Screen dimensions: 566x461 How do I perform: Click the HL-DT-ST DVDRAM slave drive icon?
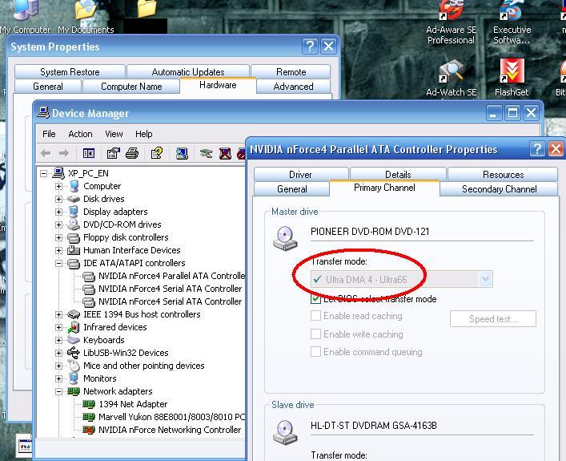click(x=285, y=432)
